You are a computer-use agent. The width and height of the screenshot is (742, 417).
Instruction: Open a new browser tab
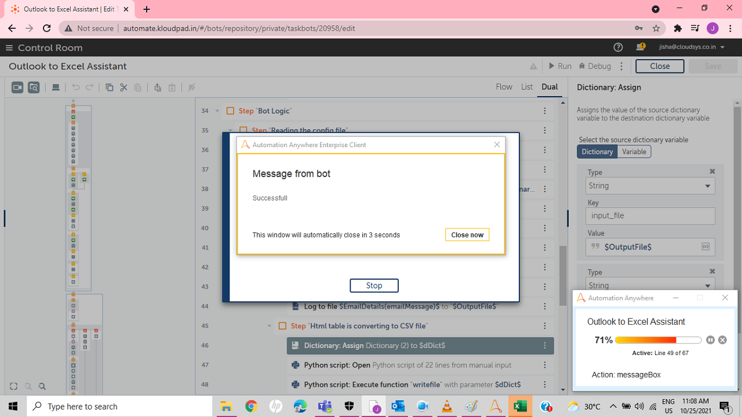click(x=147, y=9)
